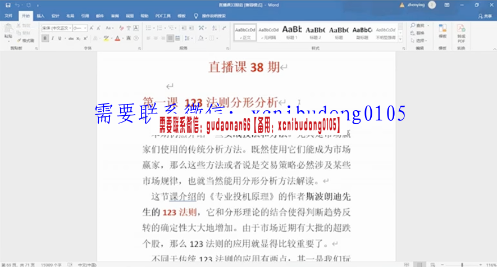This screenshot has width=497, height=267.
Task: Switch to the 布局 Layout tab
Action: pyautogui.click(x=70, y=16)
